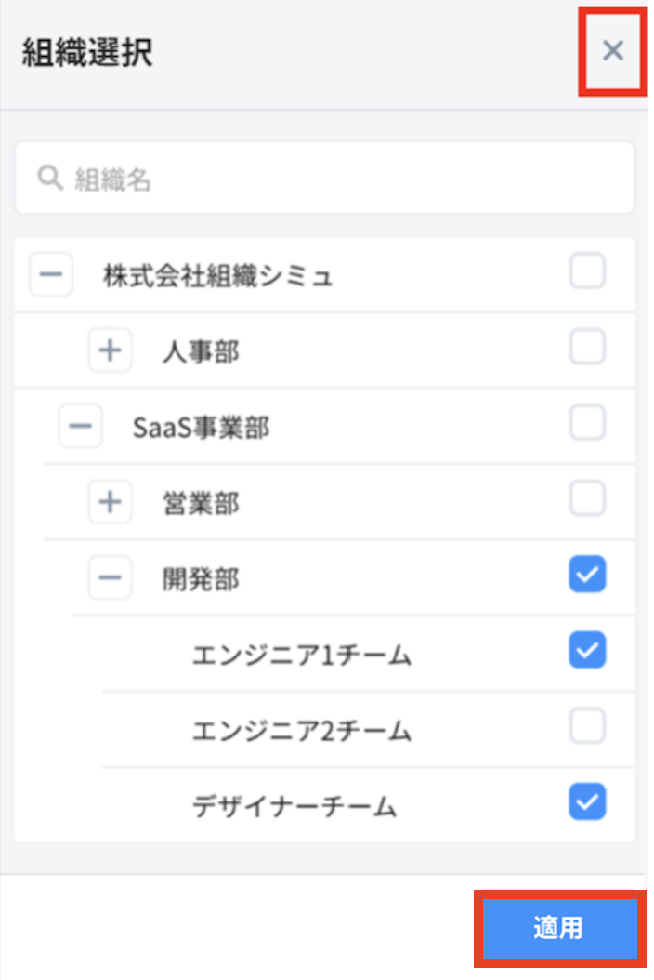Deselect エンジニア1チーム
Screen dimensions: 654x980
[x=586, y=651]
